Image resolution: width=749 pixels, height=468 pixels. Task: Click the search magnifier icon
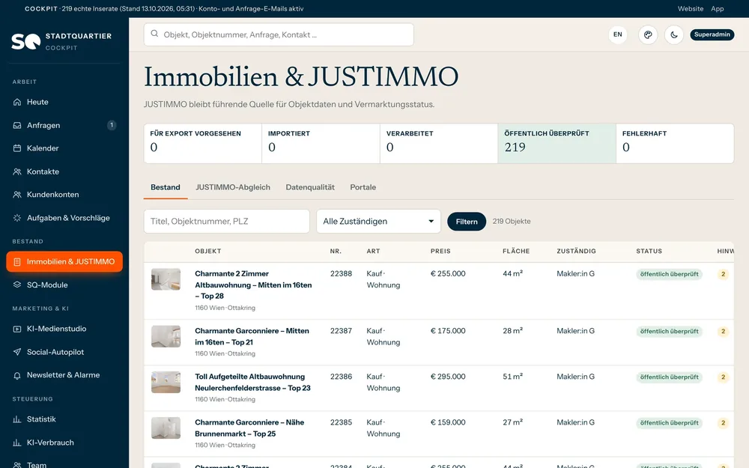click(x=154, y=34)
